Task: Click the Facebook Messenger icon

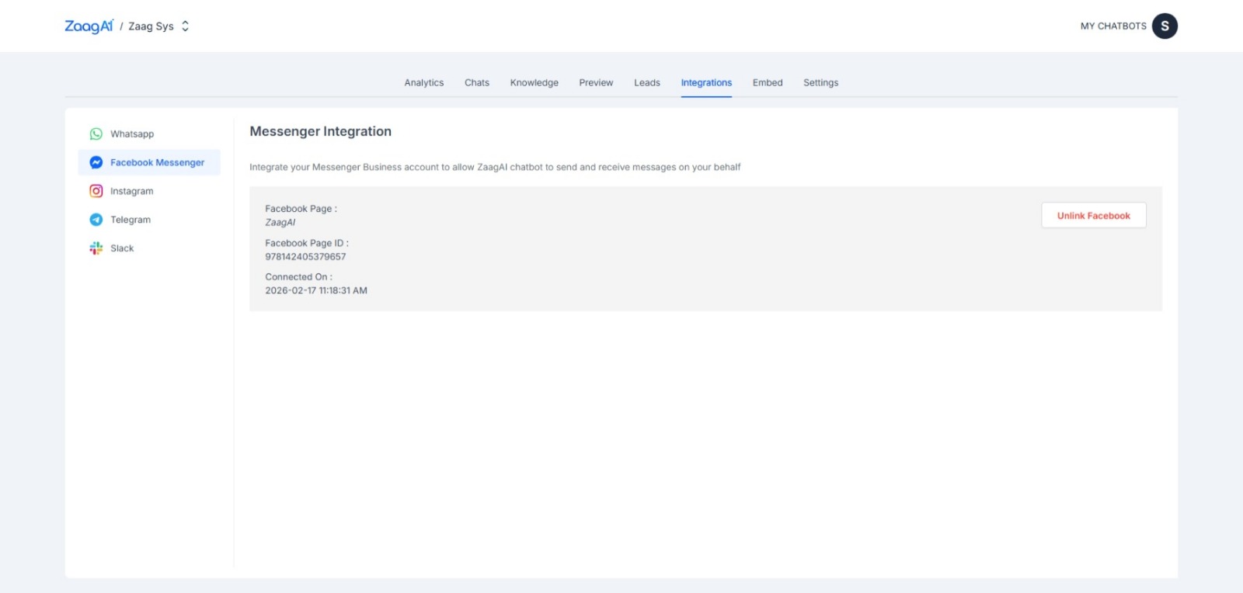Action: (96, 162)
